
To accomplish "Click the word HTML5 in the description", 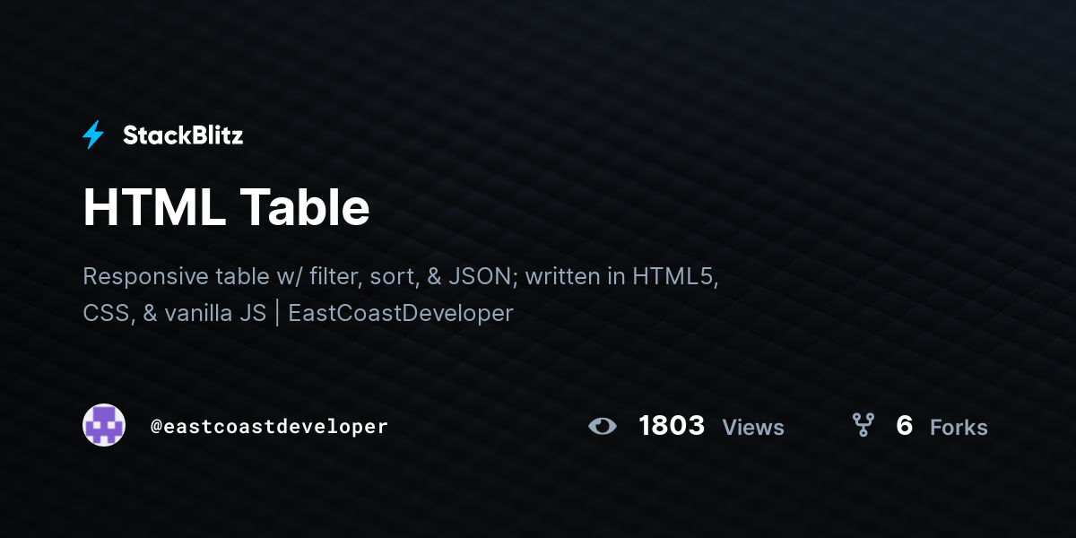I will (x=675, y=276).
